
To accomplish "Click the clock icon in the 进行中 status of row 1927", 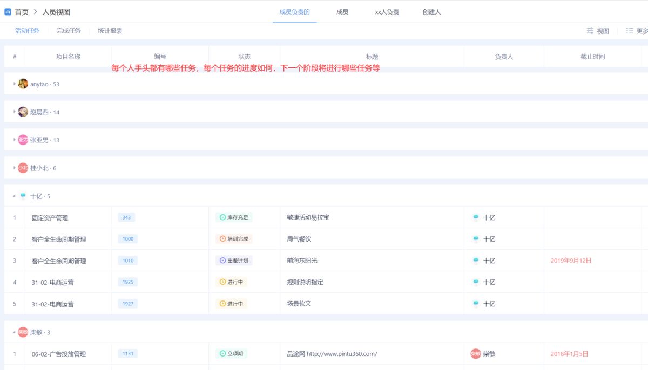I will (222, 304).
